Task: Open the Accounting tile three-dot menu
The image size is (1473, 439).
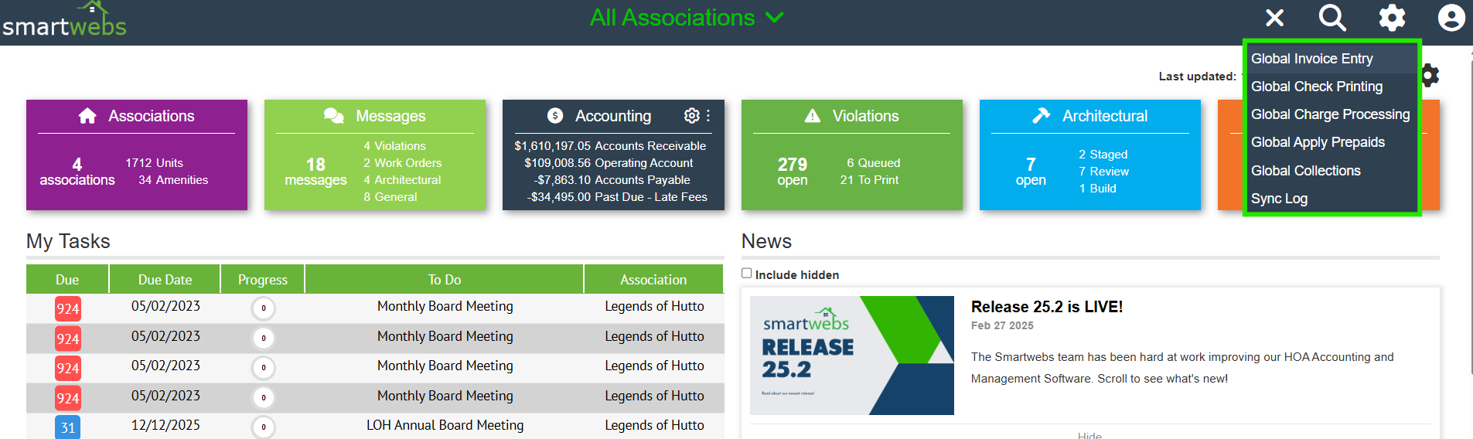Action: click(708, 115)
